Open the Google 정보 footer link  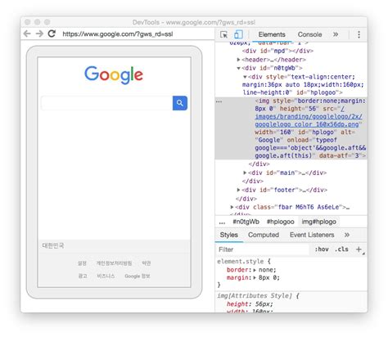(138, 276)
